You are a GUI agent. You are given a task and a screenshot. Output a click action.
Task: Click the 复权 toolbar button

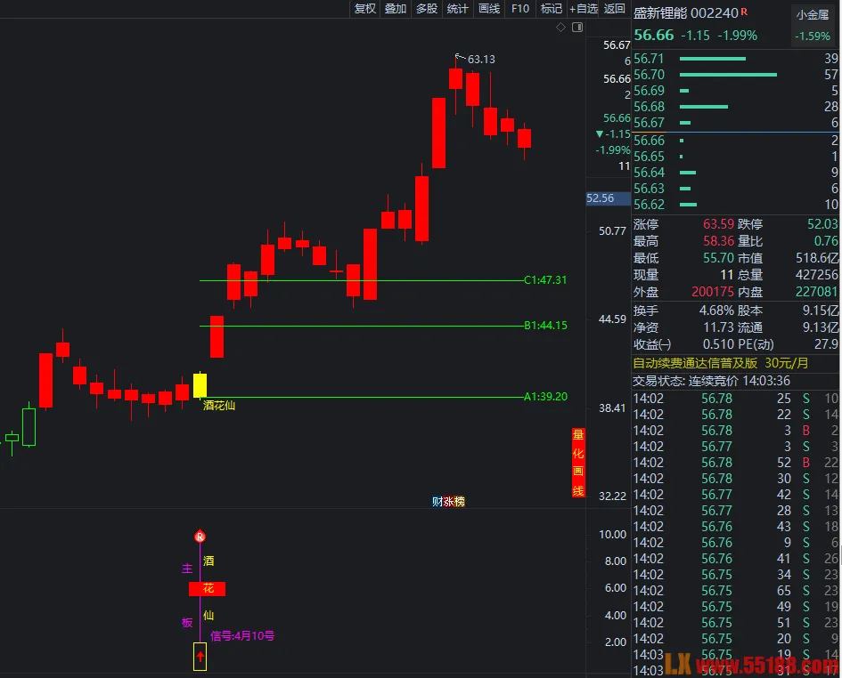click(x=365, y=9)
